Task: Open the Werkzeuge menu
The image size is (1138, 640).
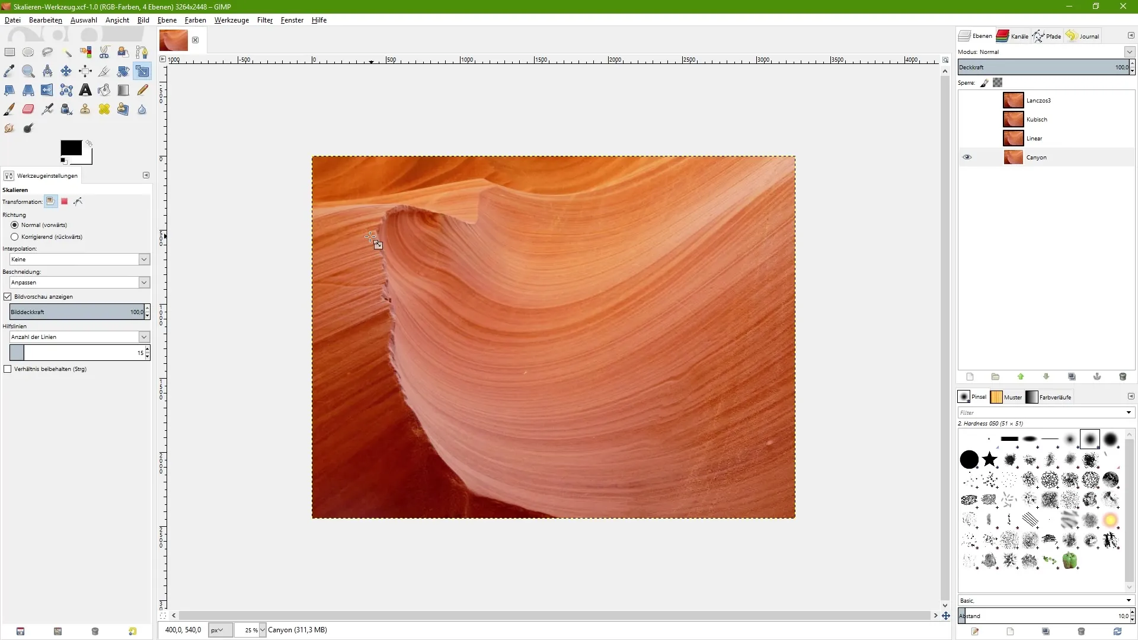Action: tap(232, 20)
